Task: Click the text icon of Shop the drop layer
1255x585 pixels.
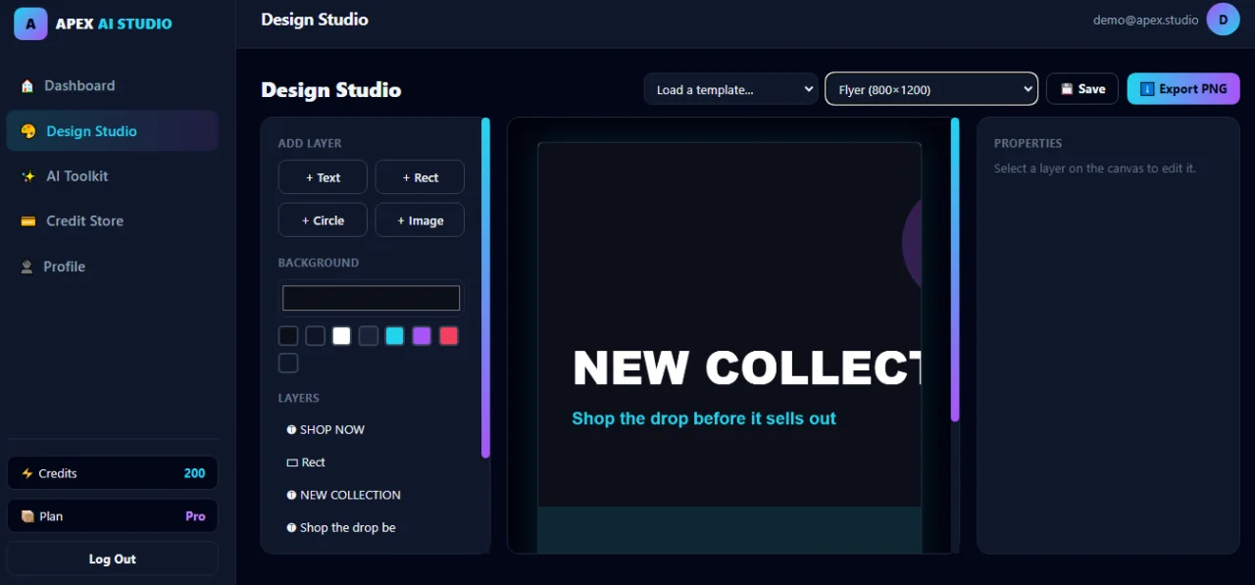Action: coord(291,528)
